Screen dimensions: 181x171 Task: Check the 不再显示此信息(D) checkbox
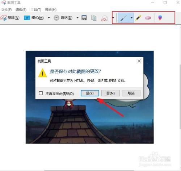[x=41, y=93]
